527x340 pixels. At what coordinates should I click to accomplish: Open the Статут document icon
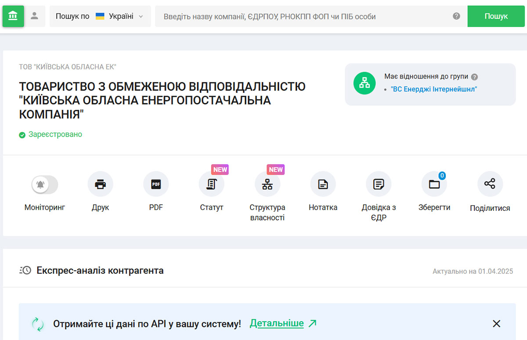click(x=212, y=184)
